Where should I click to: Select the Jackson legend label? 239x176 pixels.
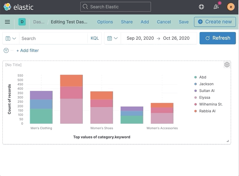tap(206, 84)
